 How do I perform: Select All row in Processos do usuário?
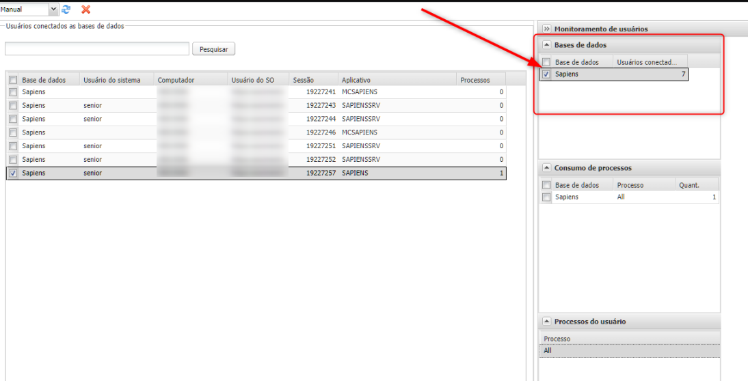630,350
